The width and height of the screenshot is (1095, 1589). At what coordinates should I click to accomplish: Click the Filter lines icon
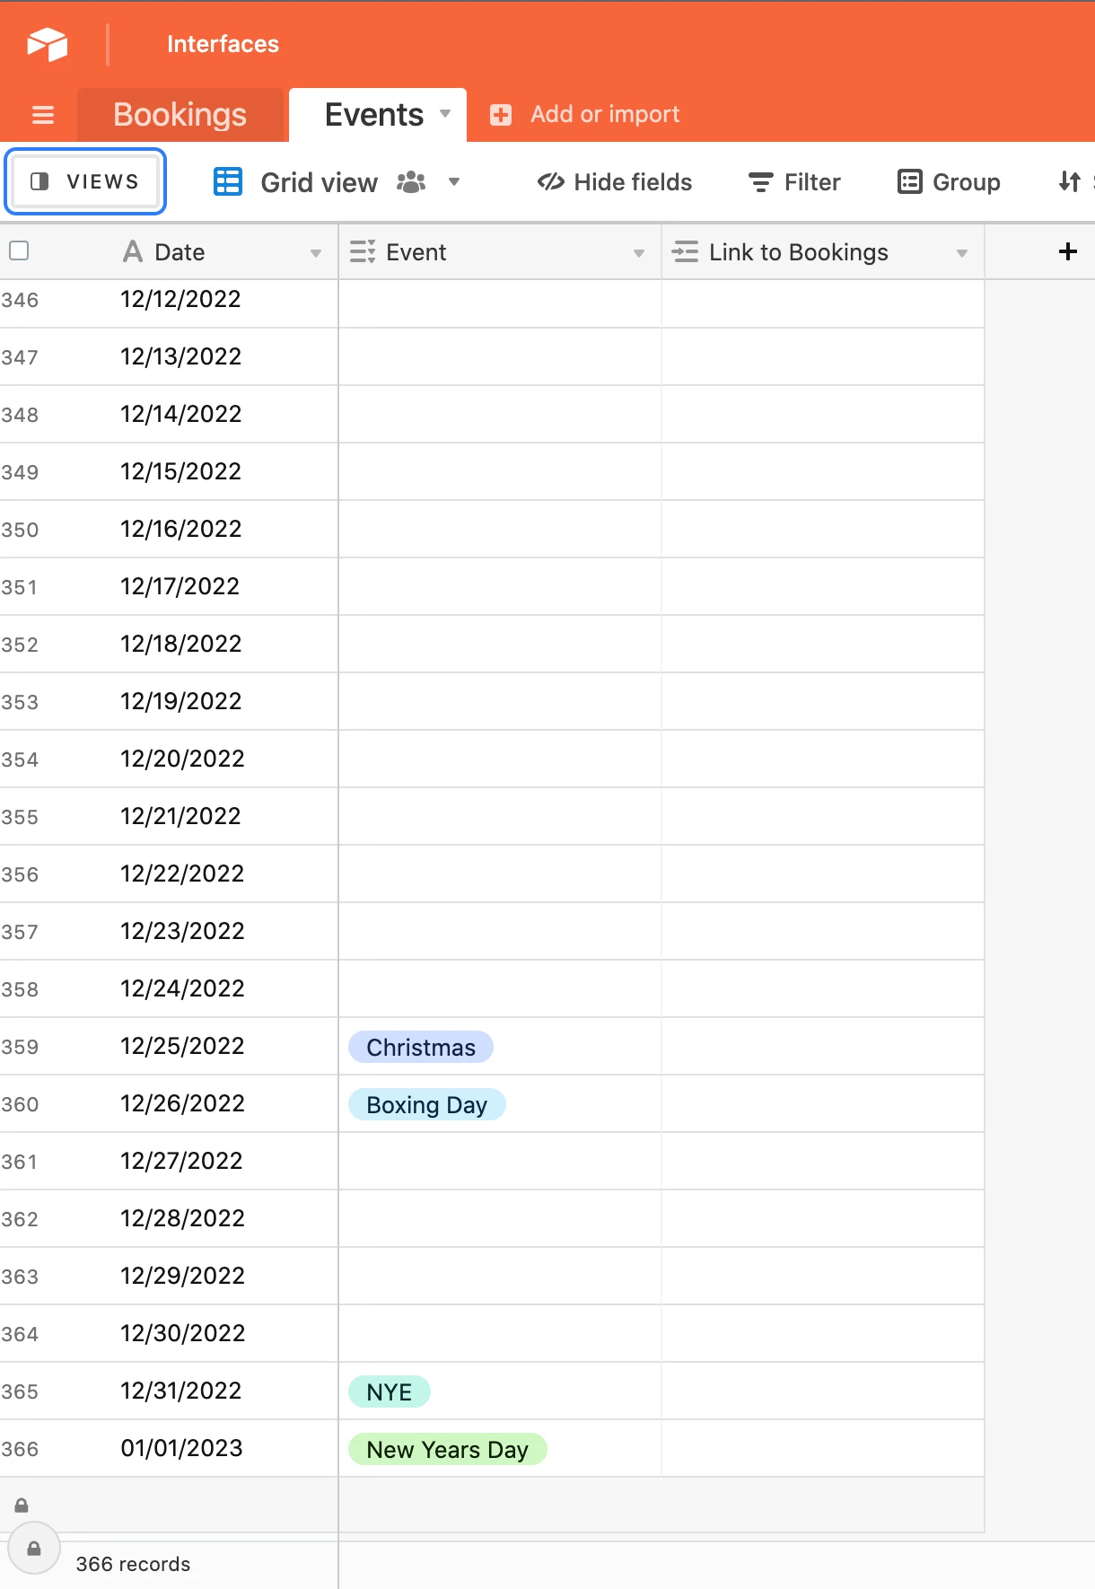tap(760, 182)
